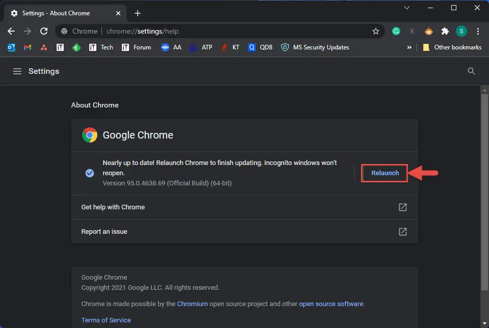Click the forward navigation arrow
The image size is (489, 328).
[28, 31]
